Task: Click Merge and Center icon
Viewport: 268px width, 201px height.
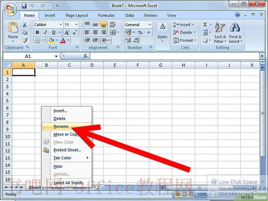Action: point(113,32)
